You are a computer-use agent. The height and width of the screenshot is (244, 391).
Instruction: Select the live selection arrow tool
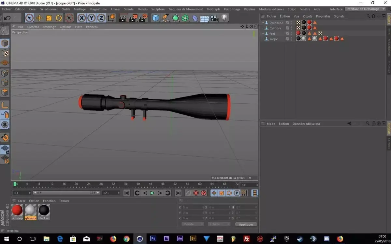coord(29,18)
